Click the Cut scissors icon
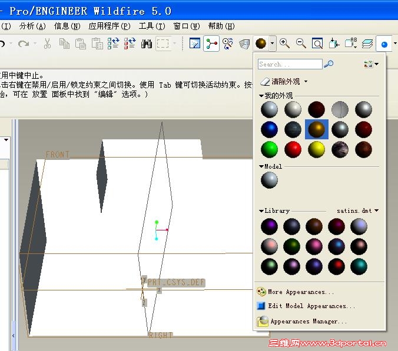Screen dimensions: 398x351 click(47, 44)
